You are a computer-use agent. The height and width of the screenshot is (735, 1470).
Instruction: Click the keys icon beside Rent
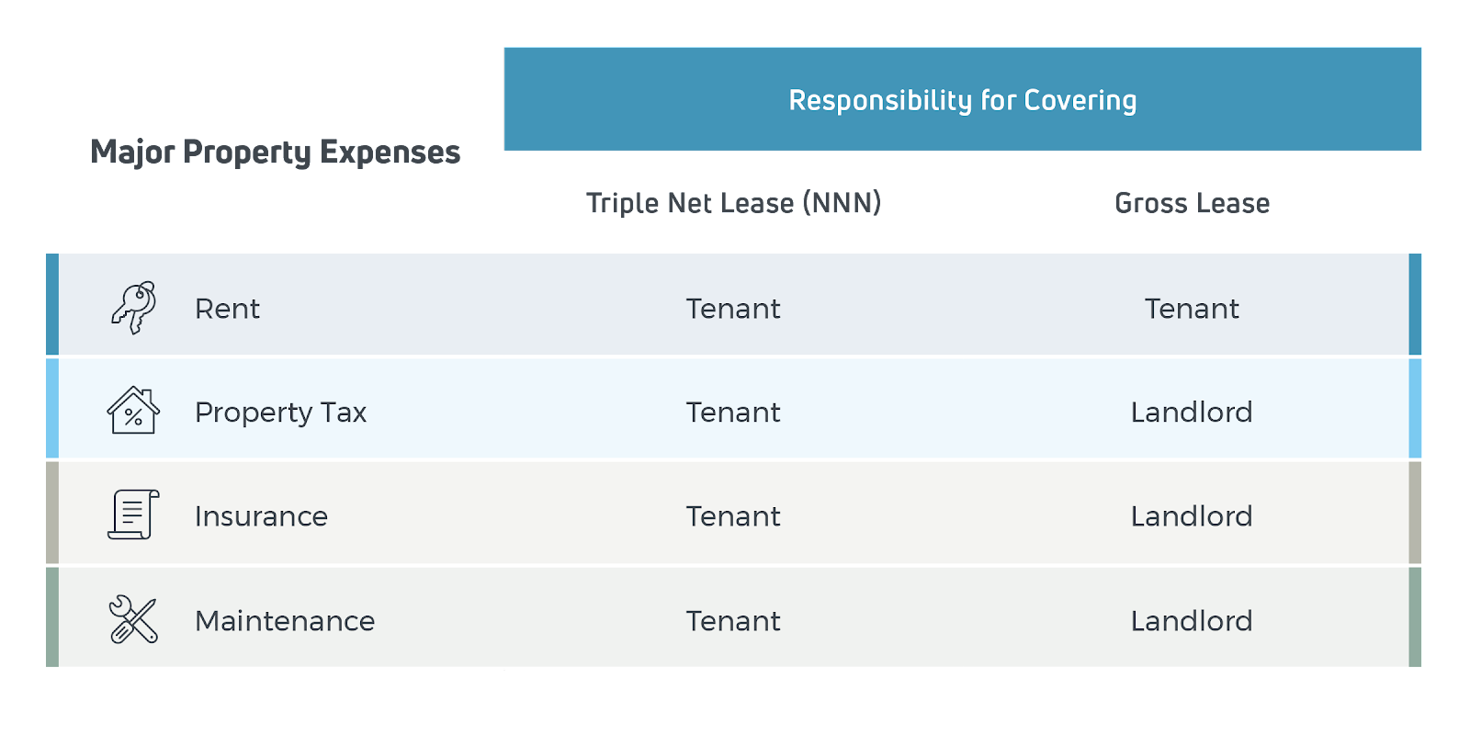(134, 308)
